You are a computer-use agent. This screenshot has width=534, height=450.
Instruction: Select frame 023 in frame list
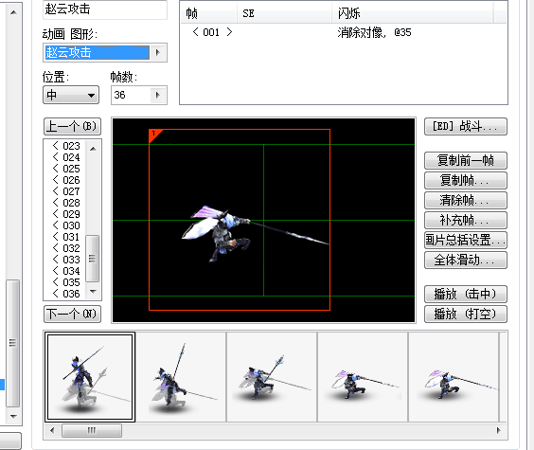66,146
